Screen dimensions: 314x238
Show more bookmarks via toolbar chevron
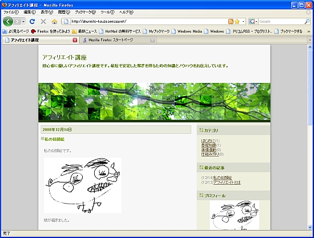coord(309,31)
